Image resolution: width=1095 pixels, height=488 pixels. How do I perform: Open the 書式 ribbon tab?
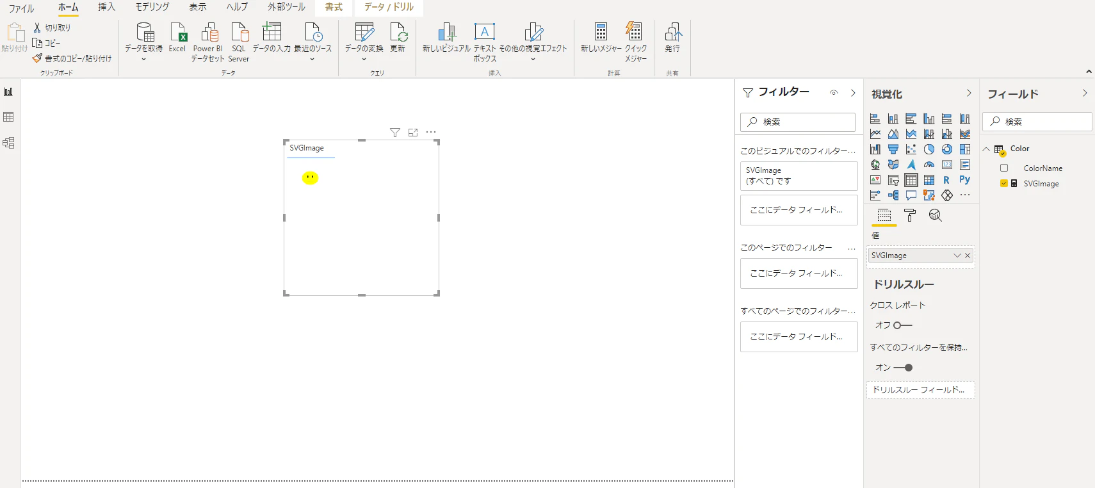point(334,7)
